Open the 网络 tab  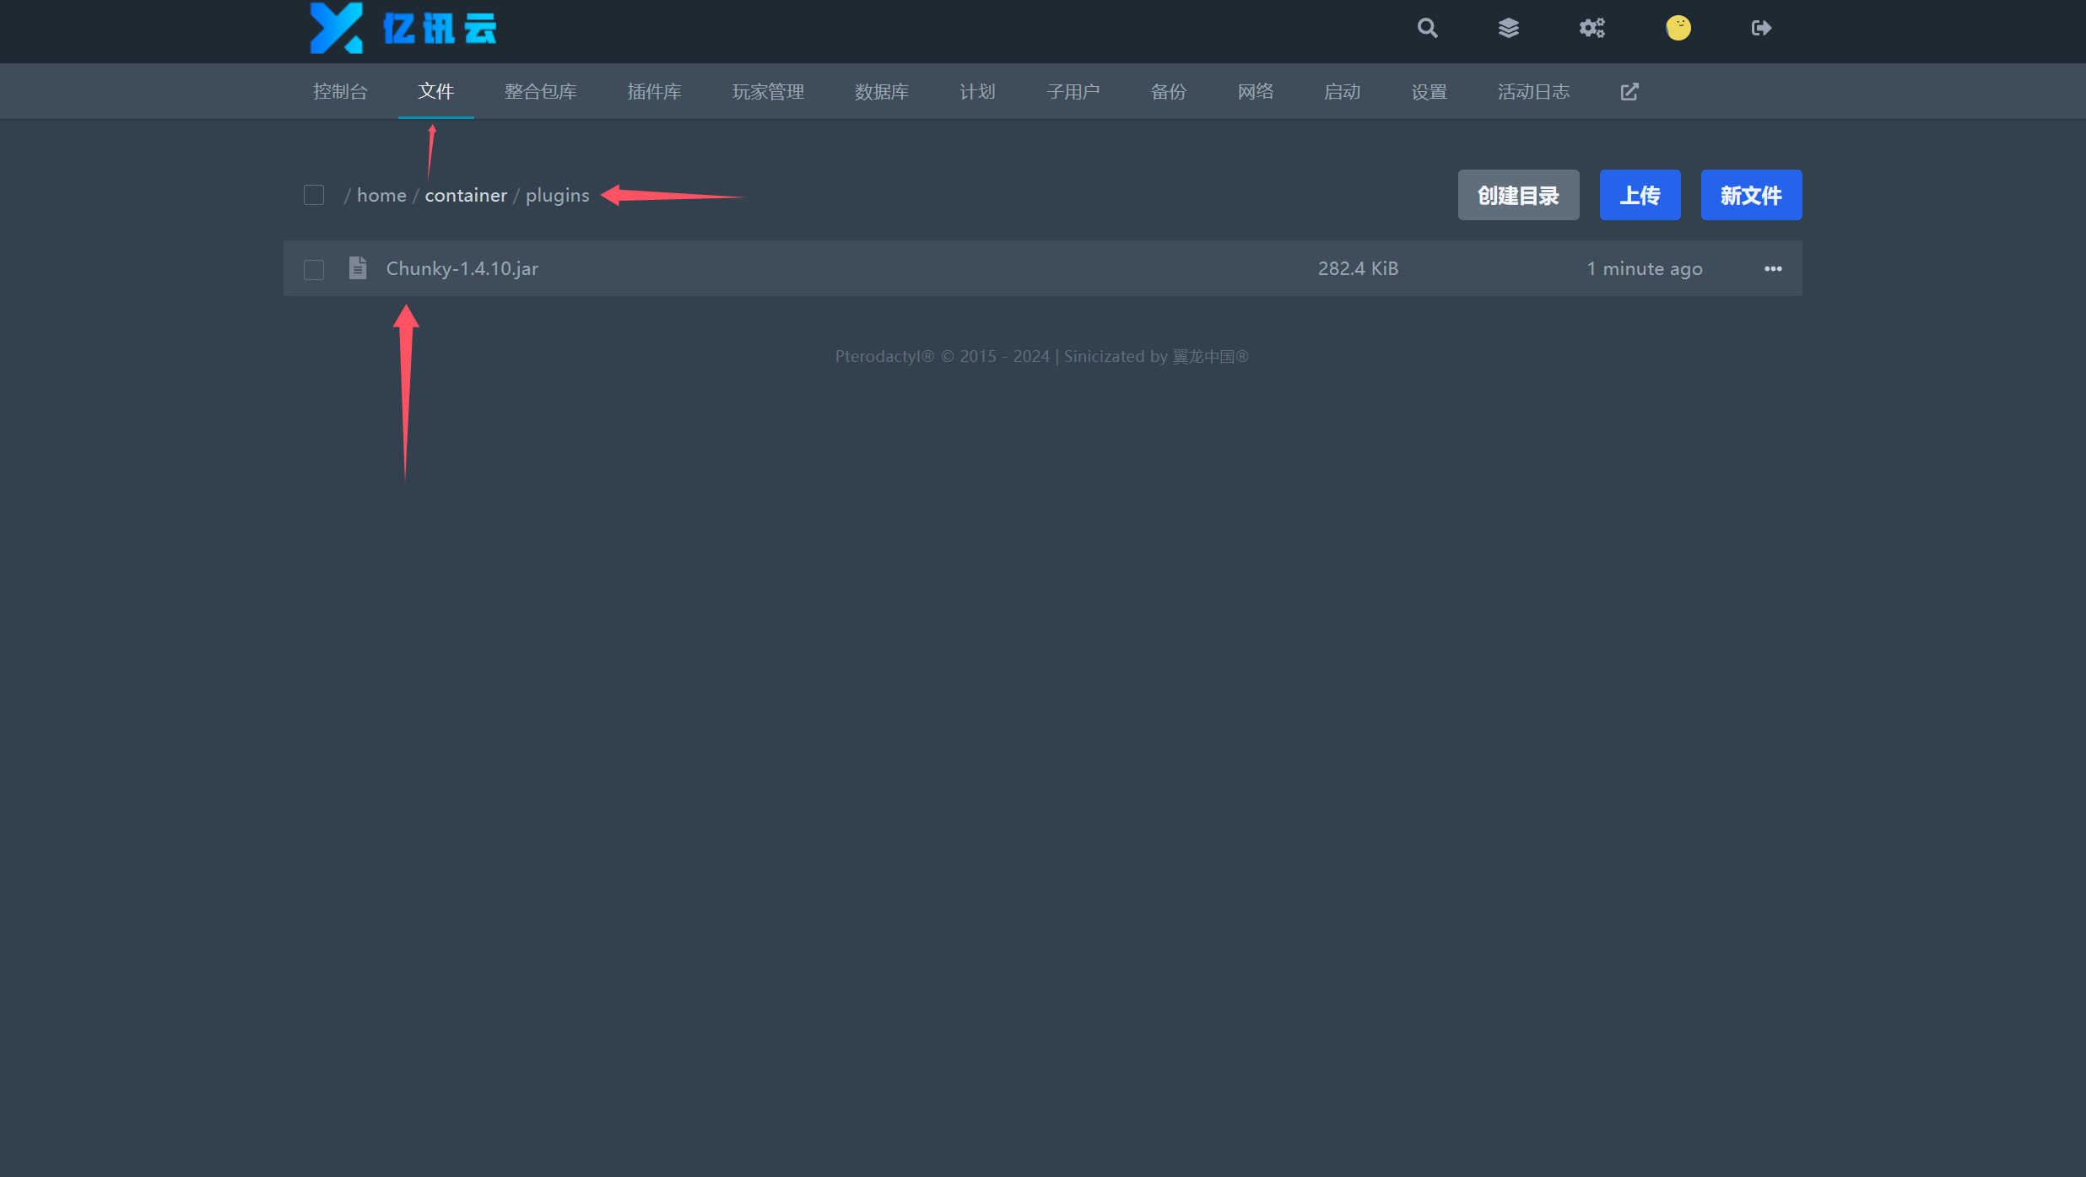coord(1256,92)
